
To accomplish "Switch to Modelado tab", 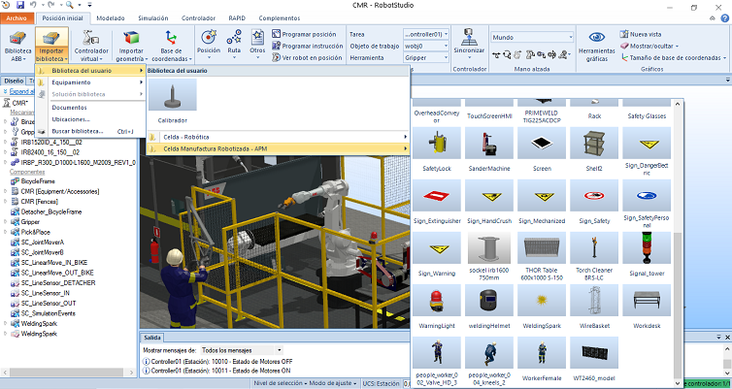I will [110, 18].
